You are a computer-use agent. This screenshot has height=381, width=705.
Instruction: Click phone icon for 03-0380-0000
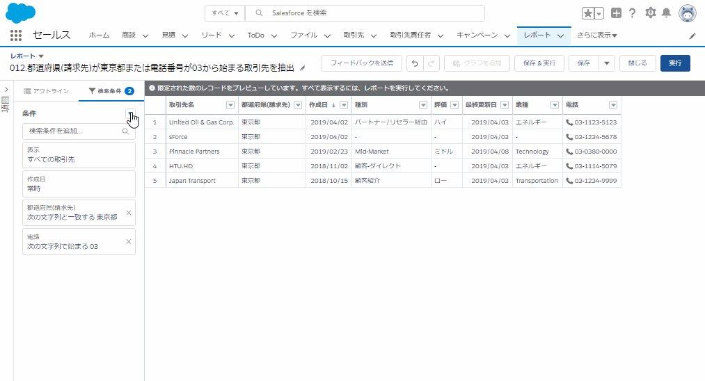click(569, 152)
